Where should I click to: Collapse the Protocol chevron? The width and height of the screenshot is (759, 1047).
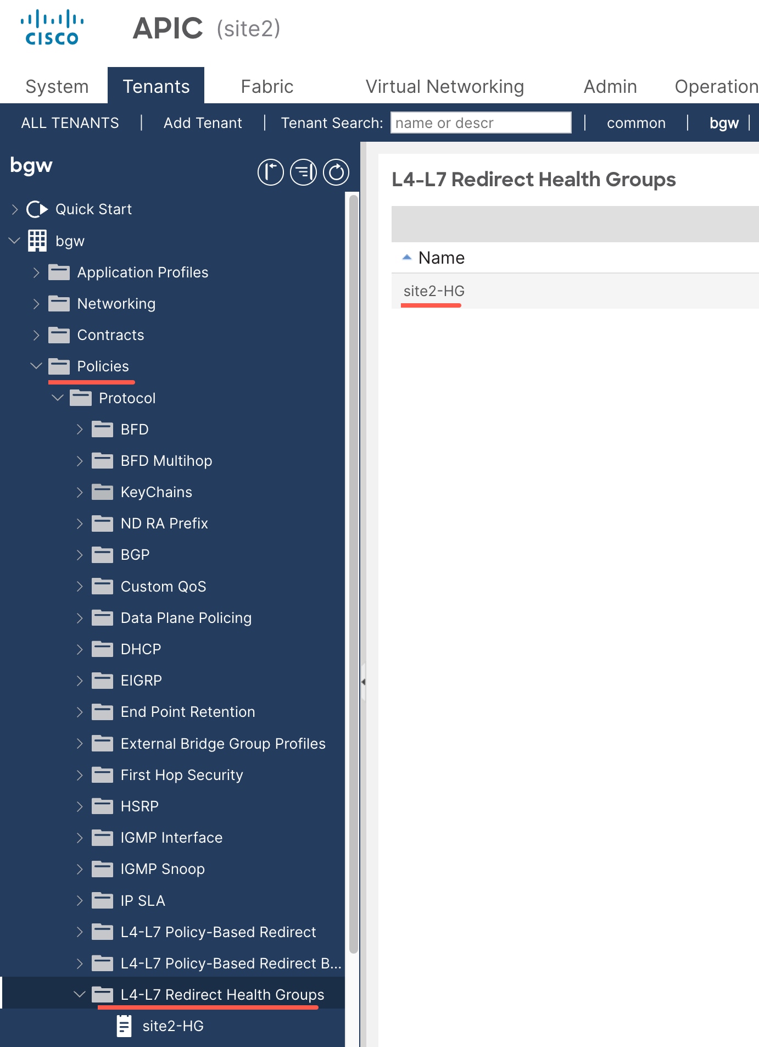click(x=58, y=398)
